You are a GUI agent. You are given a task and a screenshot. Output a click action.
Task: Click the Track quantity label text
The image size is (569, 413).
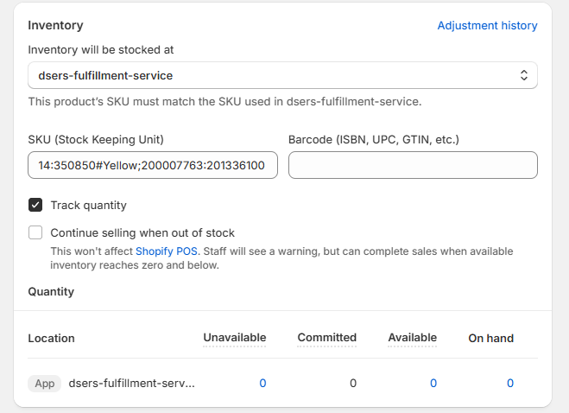(x=88, y=205)
